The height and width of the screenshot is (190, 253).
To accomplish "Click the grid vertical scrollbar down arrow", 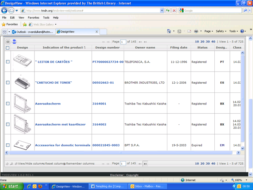I will click(x=243, y=148).
